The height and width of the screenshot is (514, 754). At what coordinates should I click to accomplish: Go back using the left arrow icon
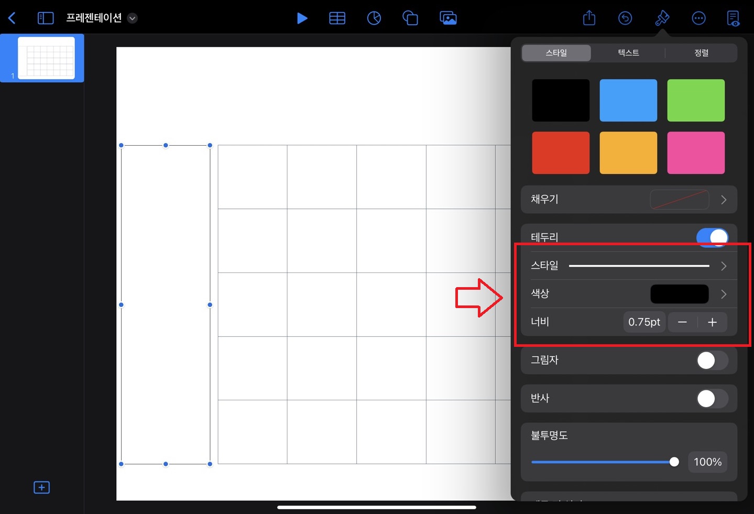[12, 18]
